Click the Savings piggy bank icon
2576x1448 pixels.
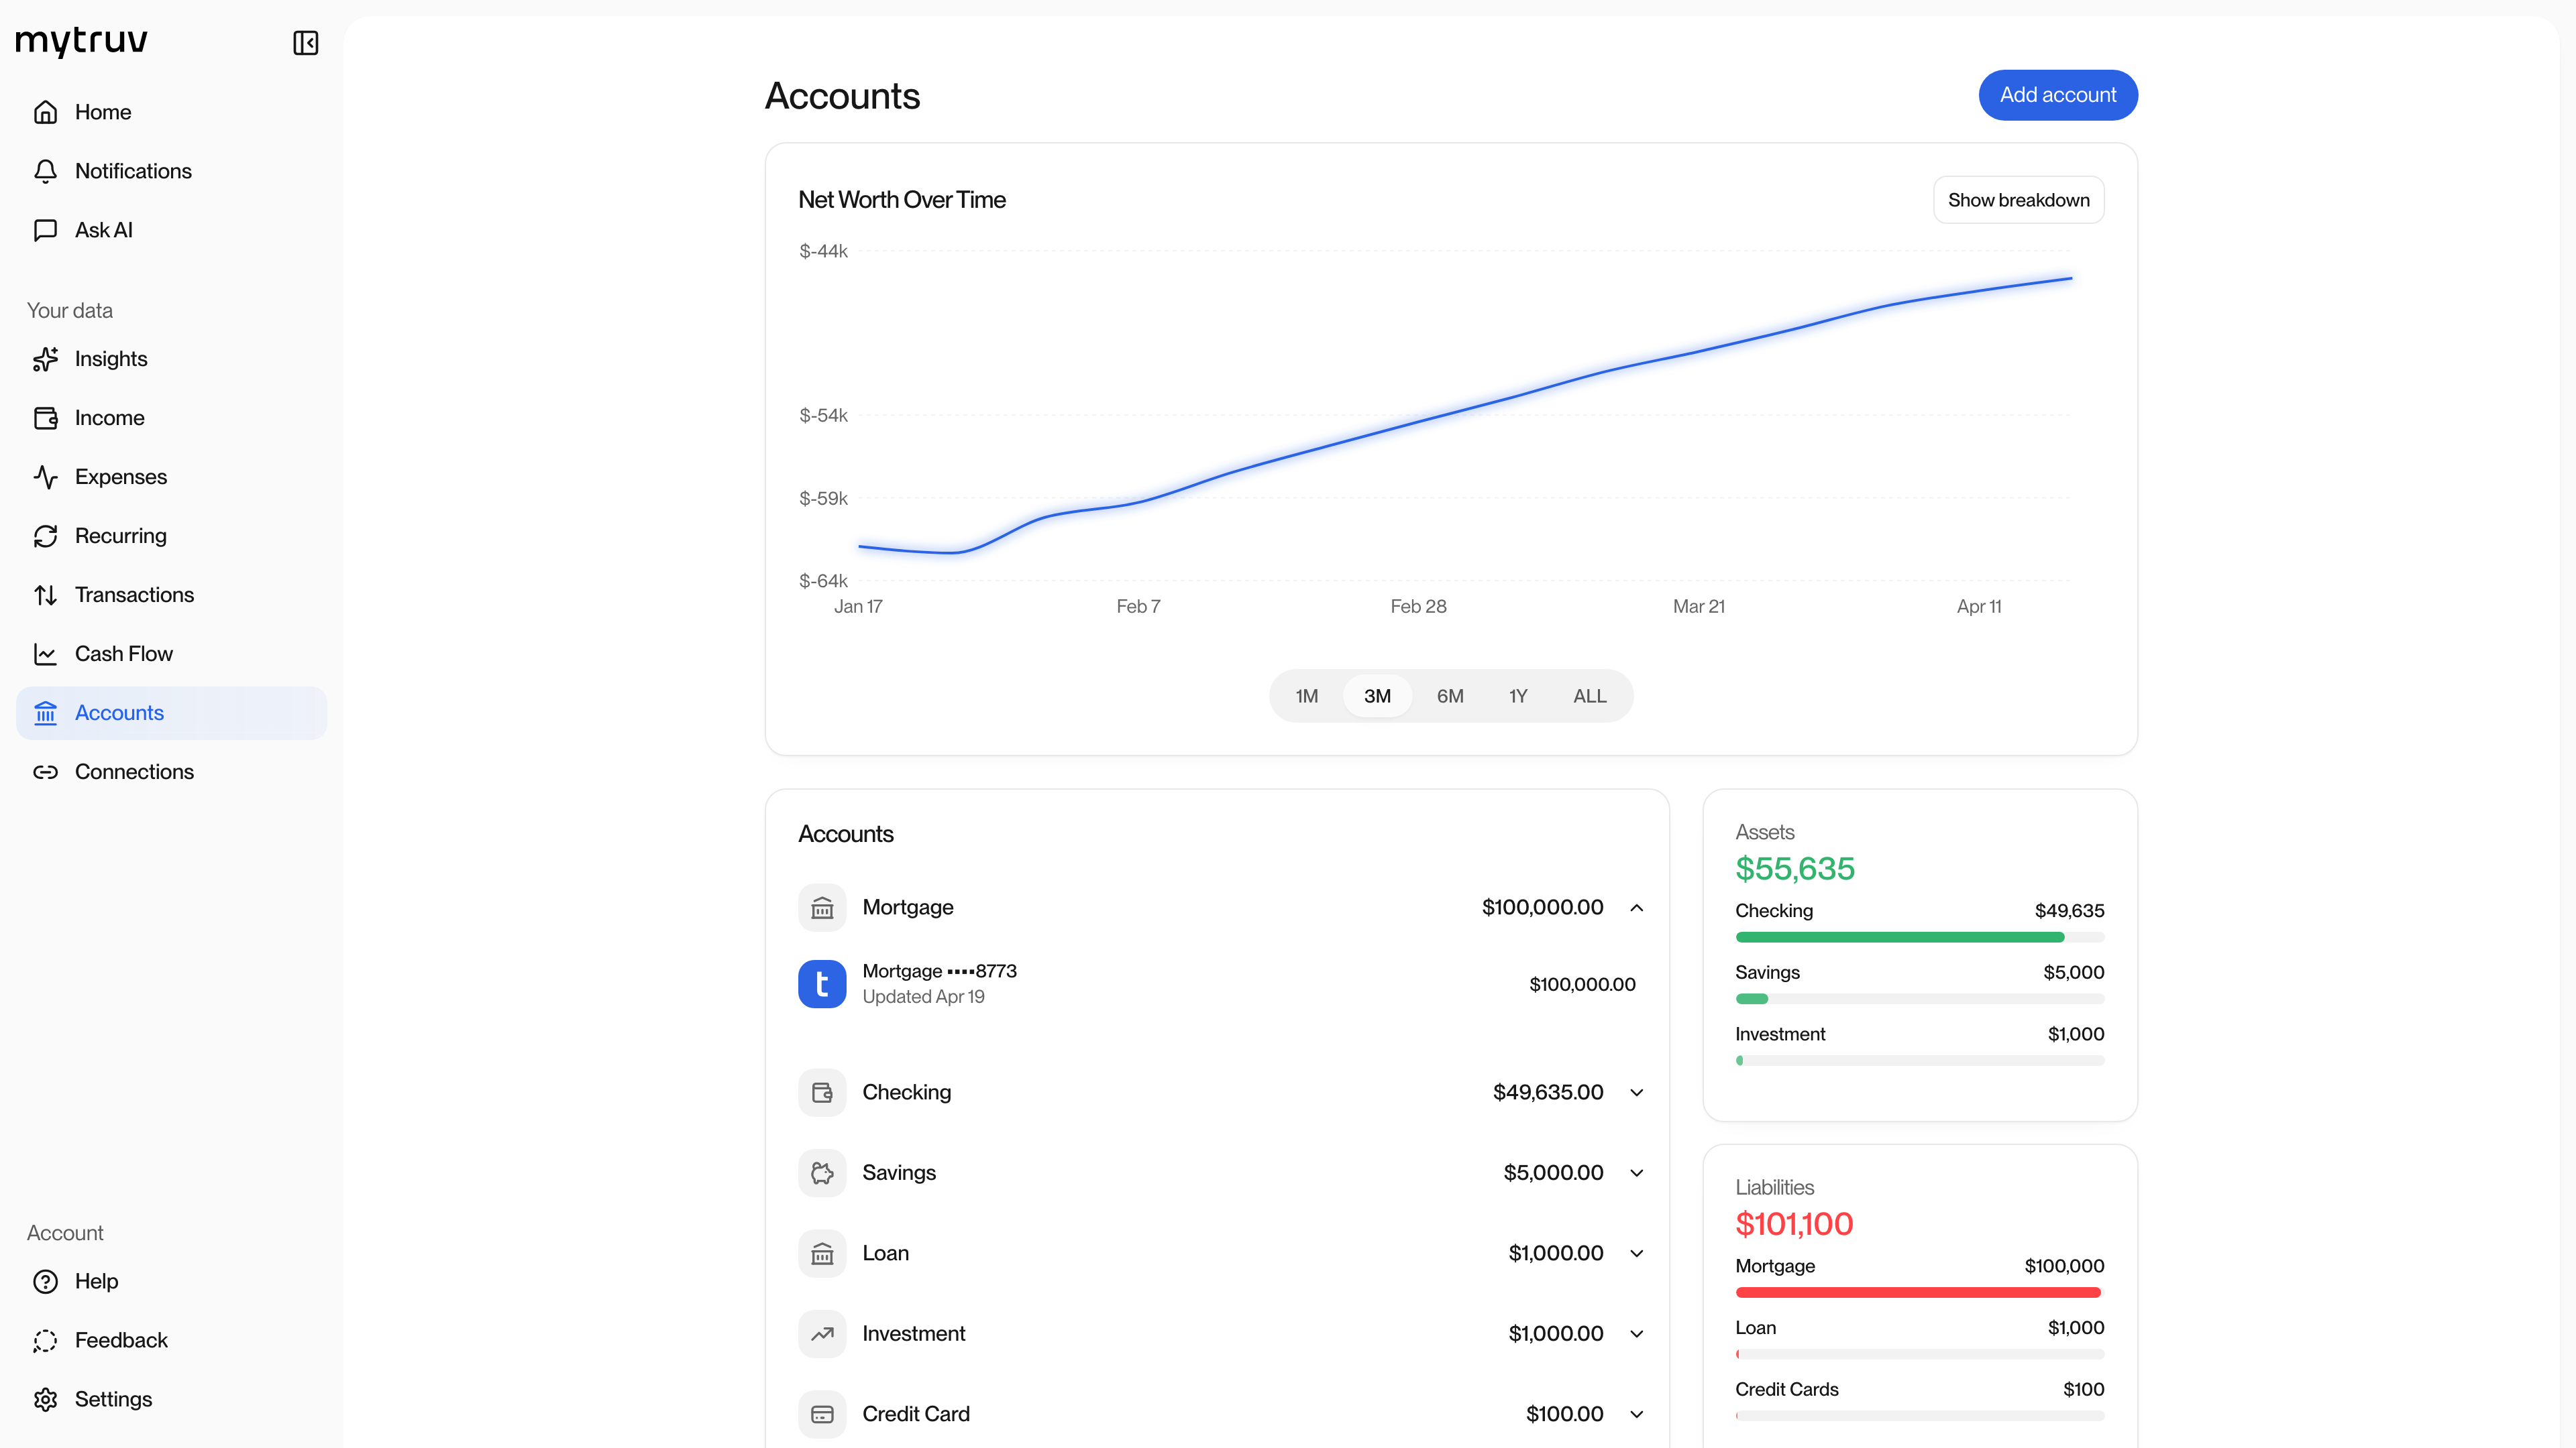[822, 1172]
